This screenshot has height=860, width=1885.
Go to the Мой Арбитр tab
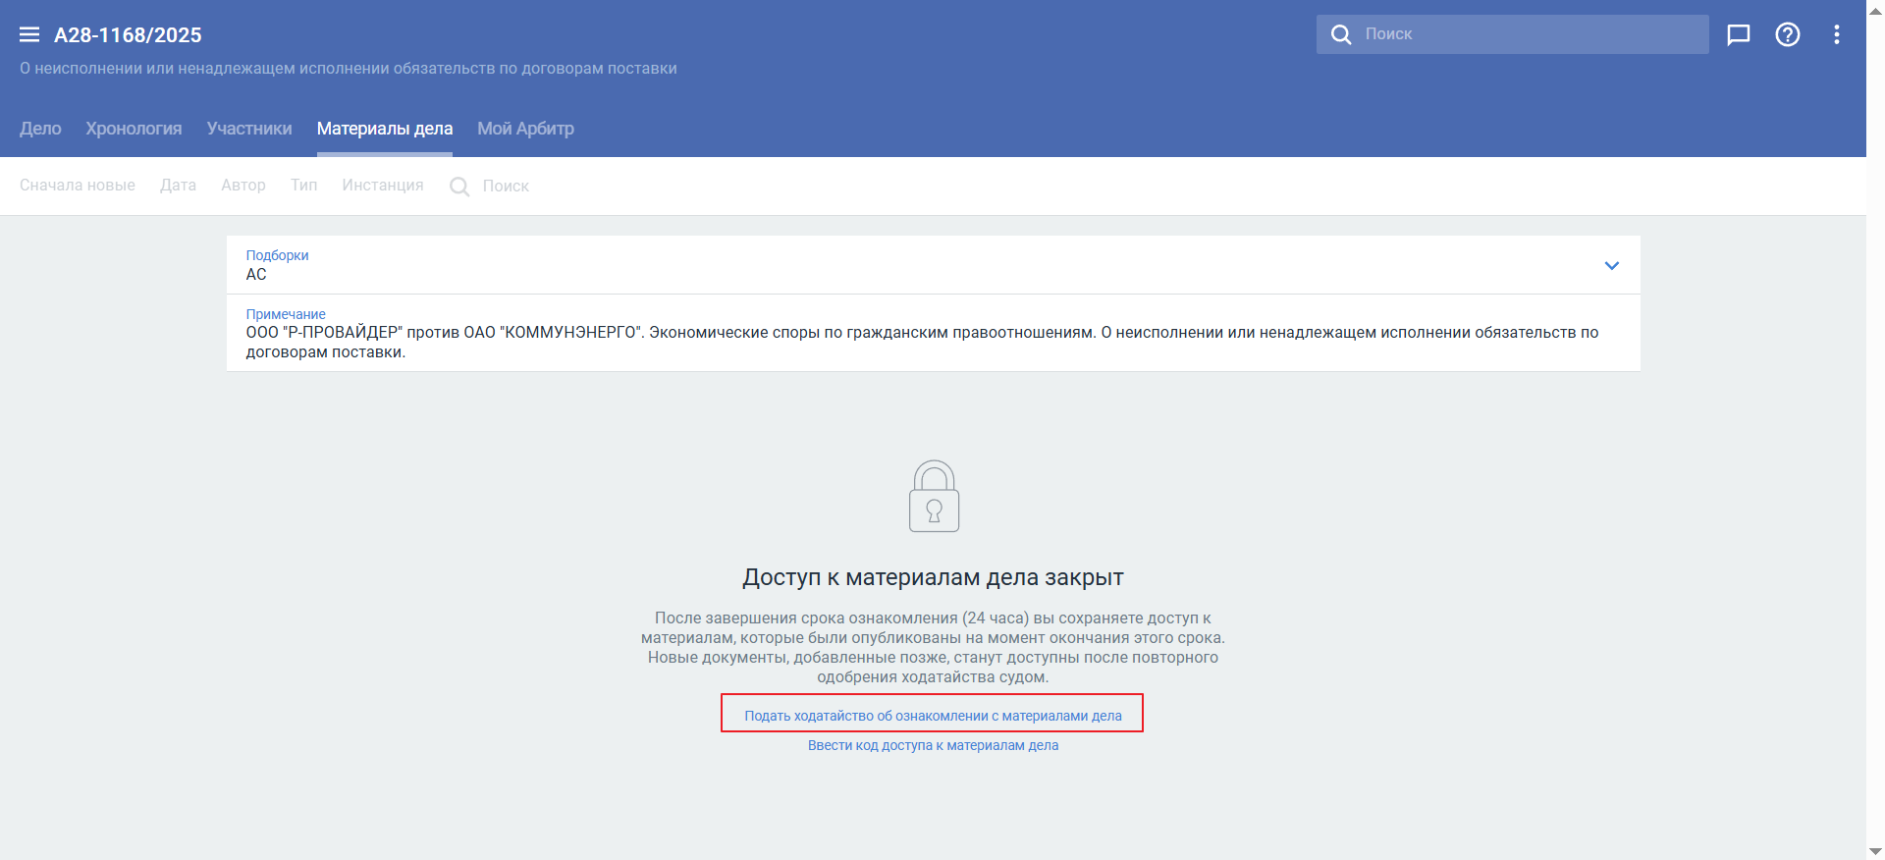(x=525, y=129)
